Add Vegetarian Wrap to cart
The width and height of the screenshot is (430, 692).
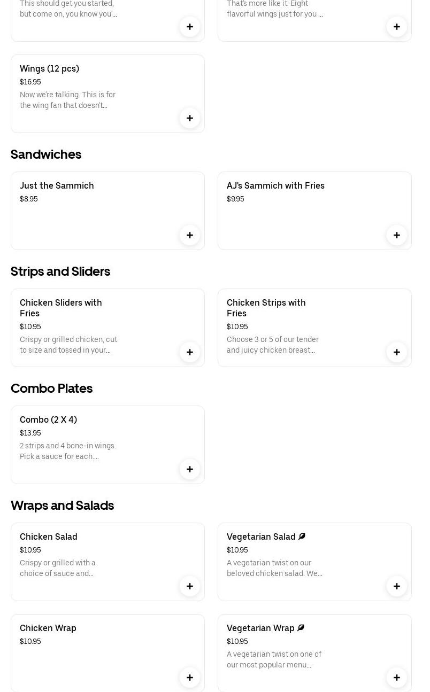pos(397,678)
